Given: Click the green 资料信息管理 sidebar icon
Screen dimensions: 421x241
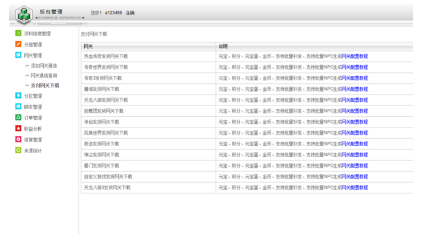Looking at the screenshot, I should coord(19,34).
